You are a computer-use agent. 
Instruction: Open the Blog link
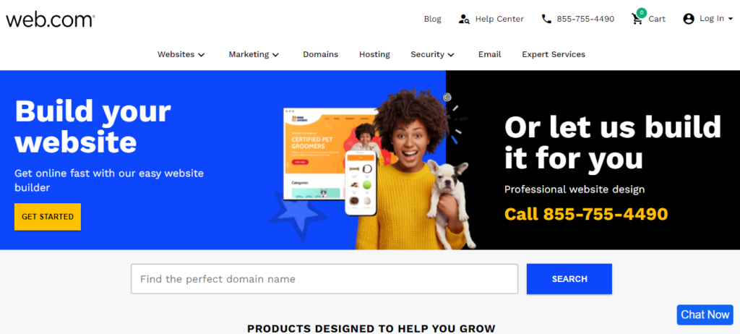432,19
